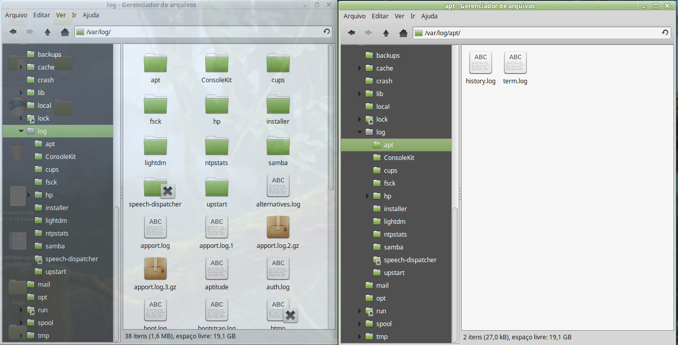Screen dimensions: 678x345
Task: Collapse the log node in log window tree
Action: coord(21,131)
